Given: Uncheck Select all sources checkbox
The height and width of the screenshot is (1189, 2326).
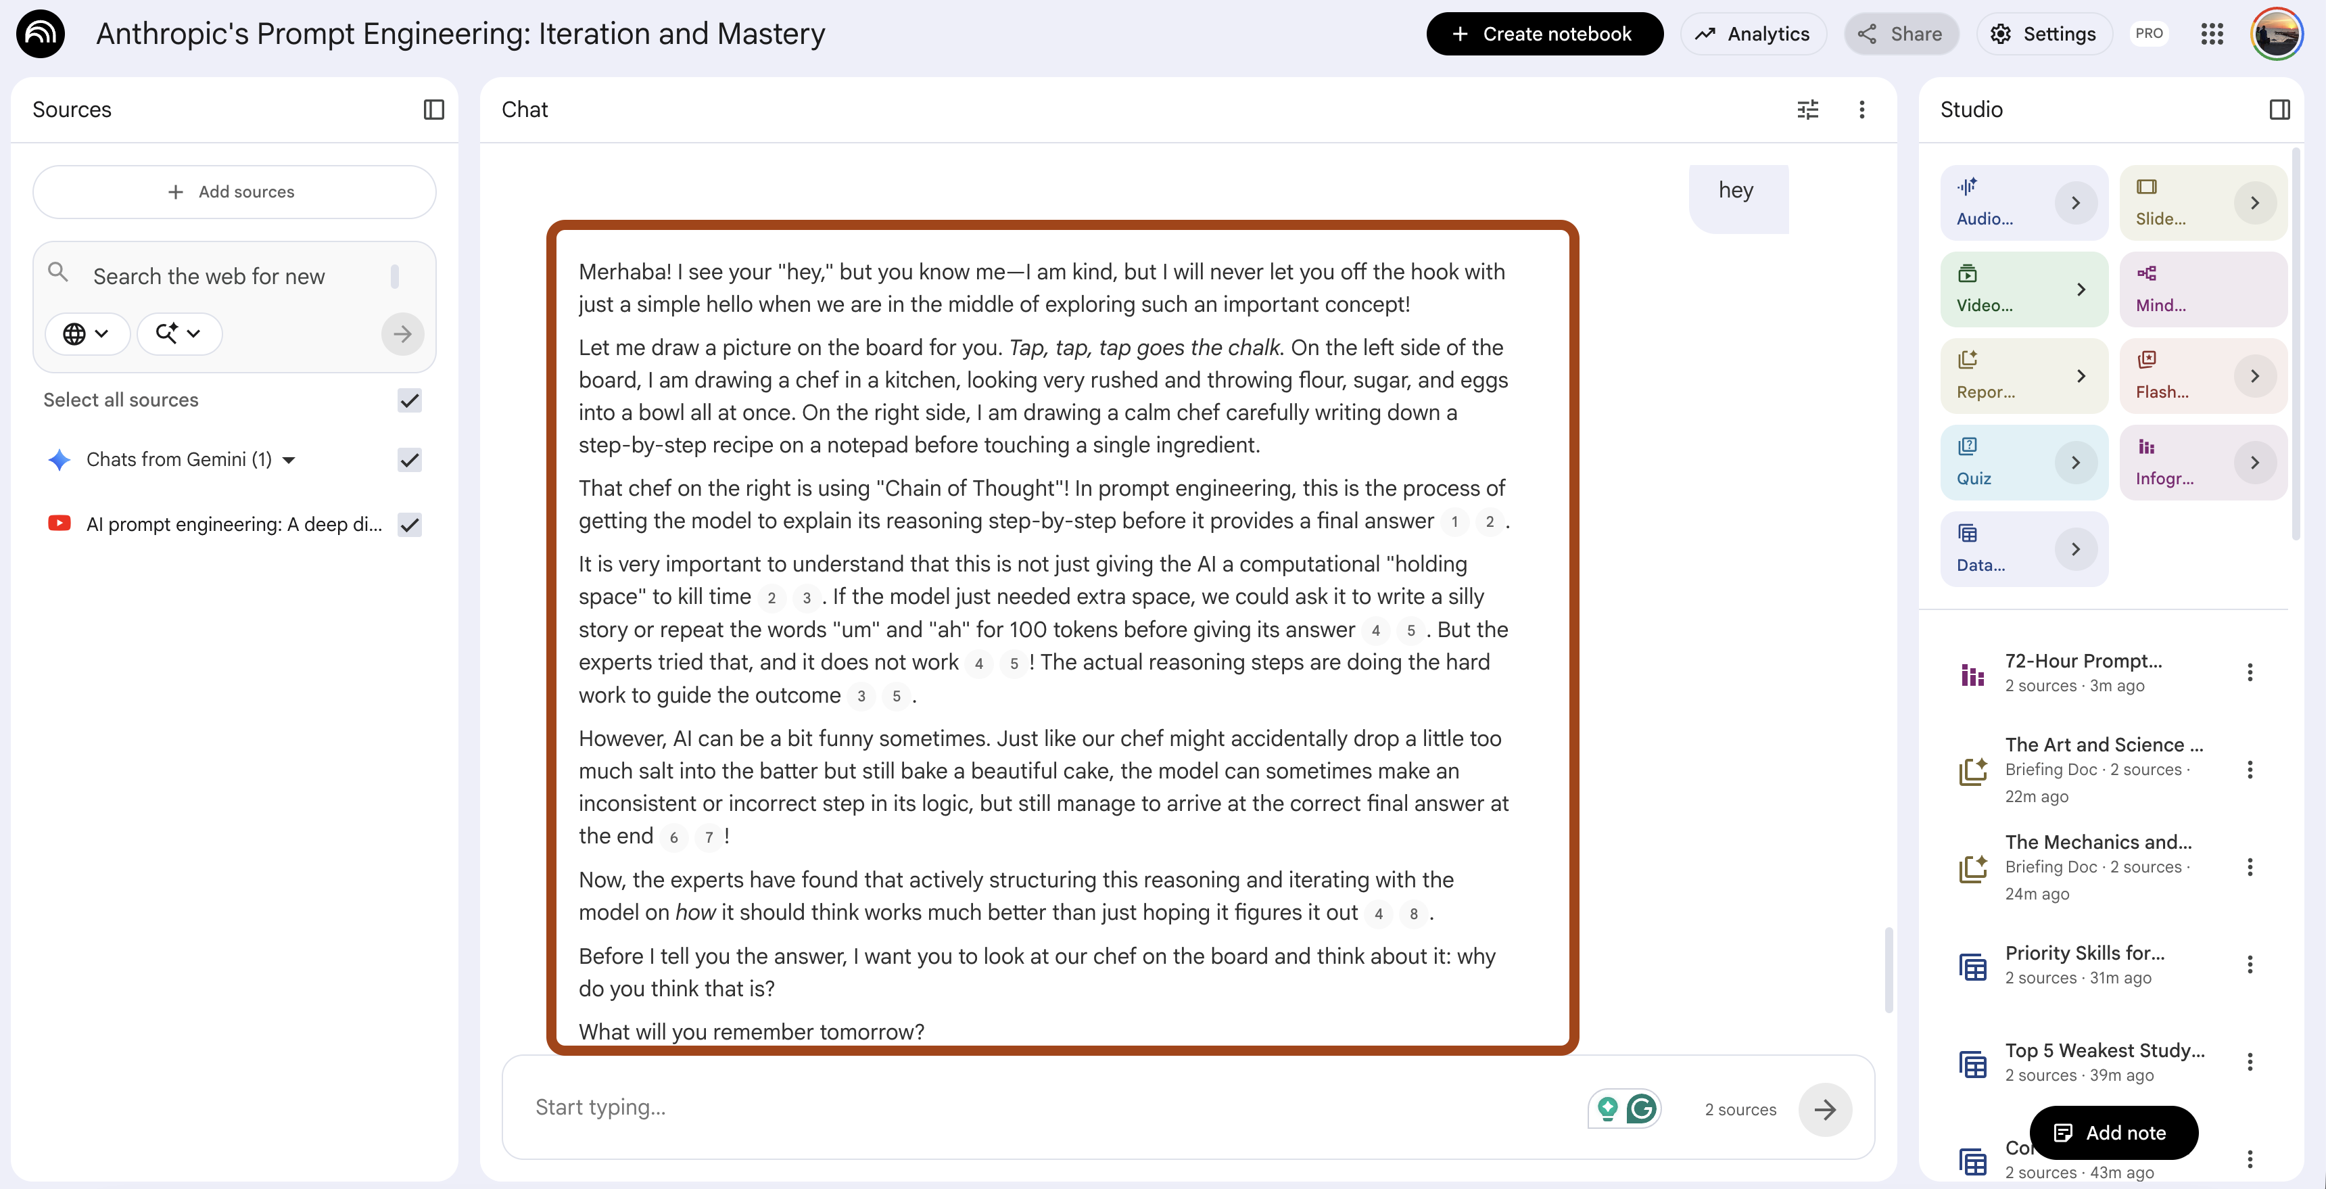Looking at the screenshot, I should click(x=410, y=400).
